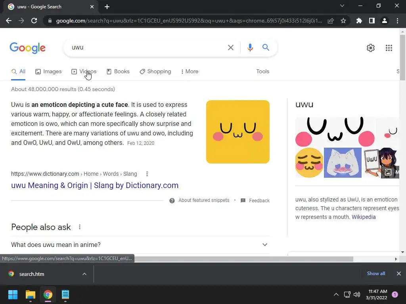Switch to the Images tab
Screen dimensions: 406x304
[48, 71]
